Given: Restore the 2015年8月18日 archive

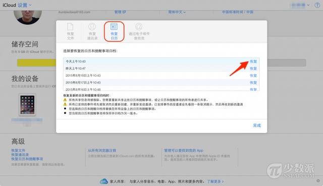Looking at the screenshot, I should point(253,76).
